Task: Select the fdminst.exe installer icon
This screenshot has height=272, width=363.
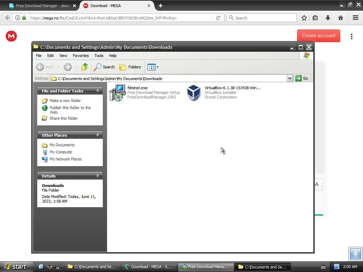Action: [117, 92]
